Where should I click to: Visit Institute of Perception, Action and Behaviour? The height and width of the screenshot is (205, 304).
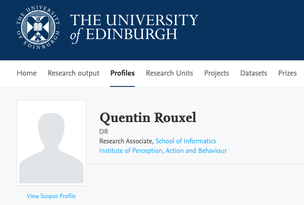click(x=163, y=151)
